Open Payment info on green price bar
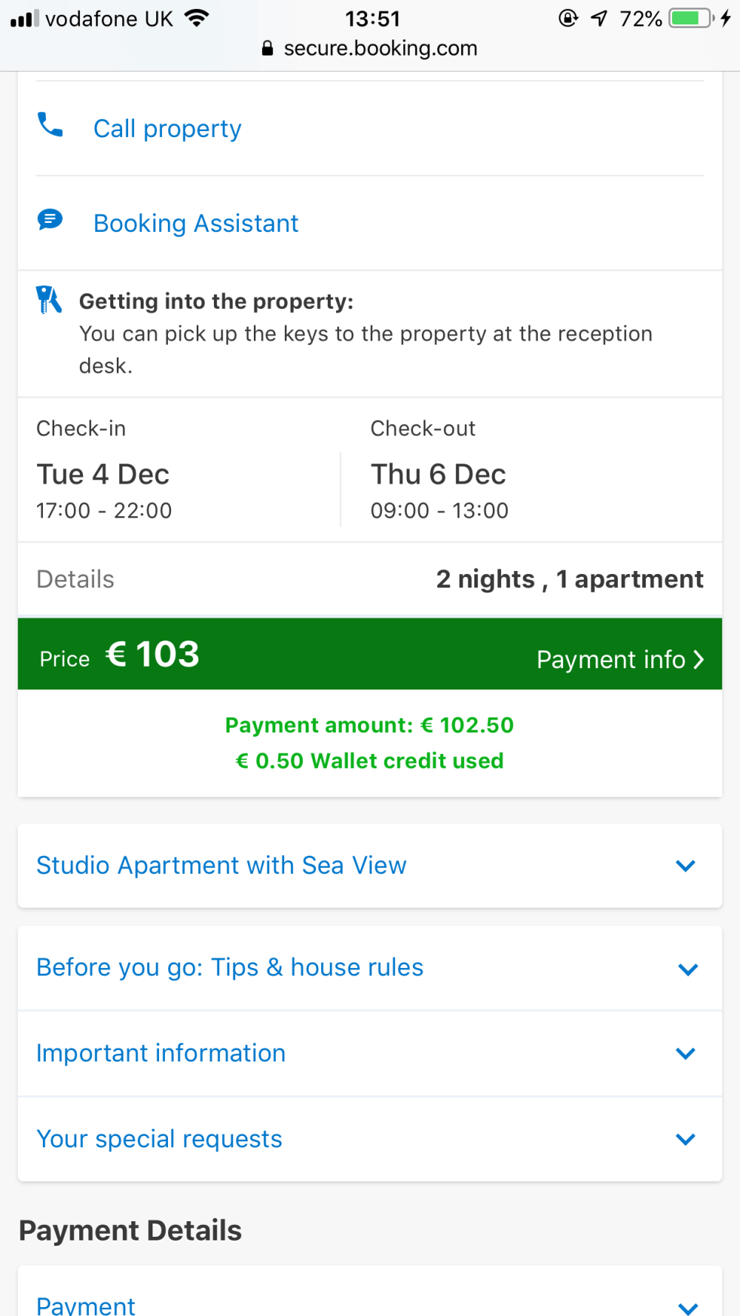This screenshot has height=1316, width=740. pyautogui.click(x=611, y=659)
